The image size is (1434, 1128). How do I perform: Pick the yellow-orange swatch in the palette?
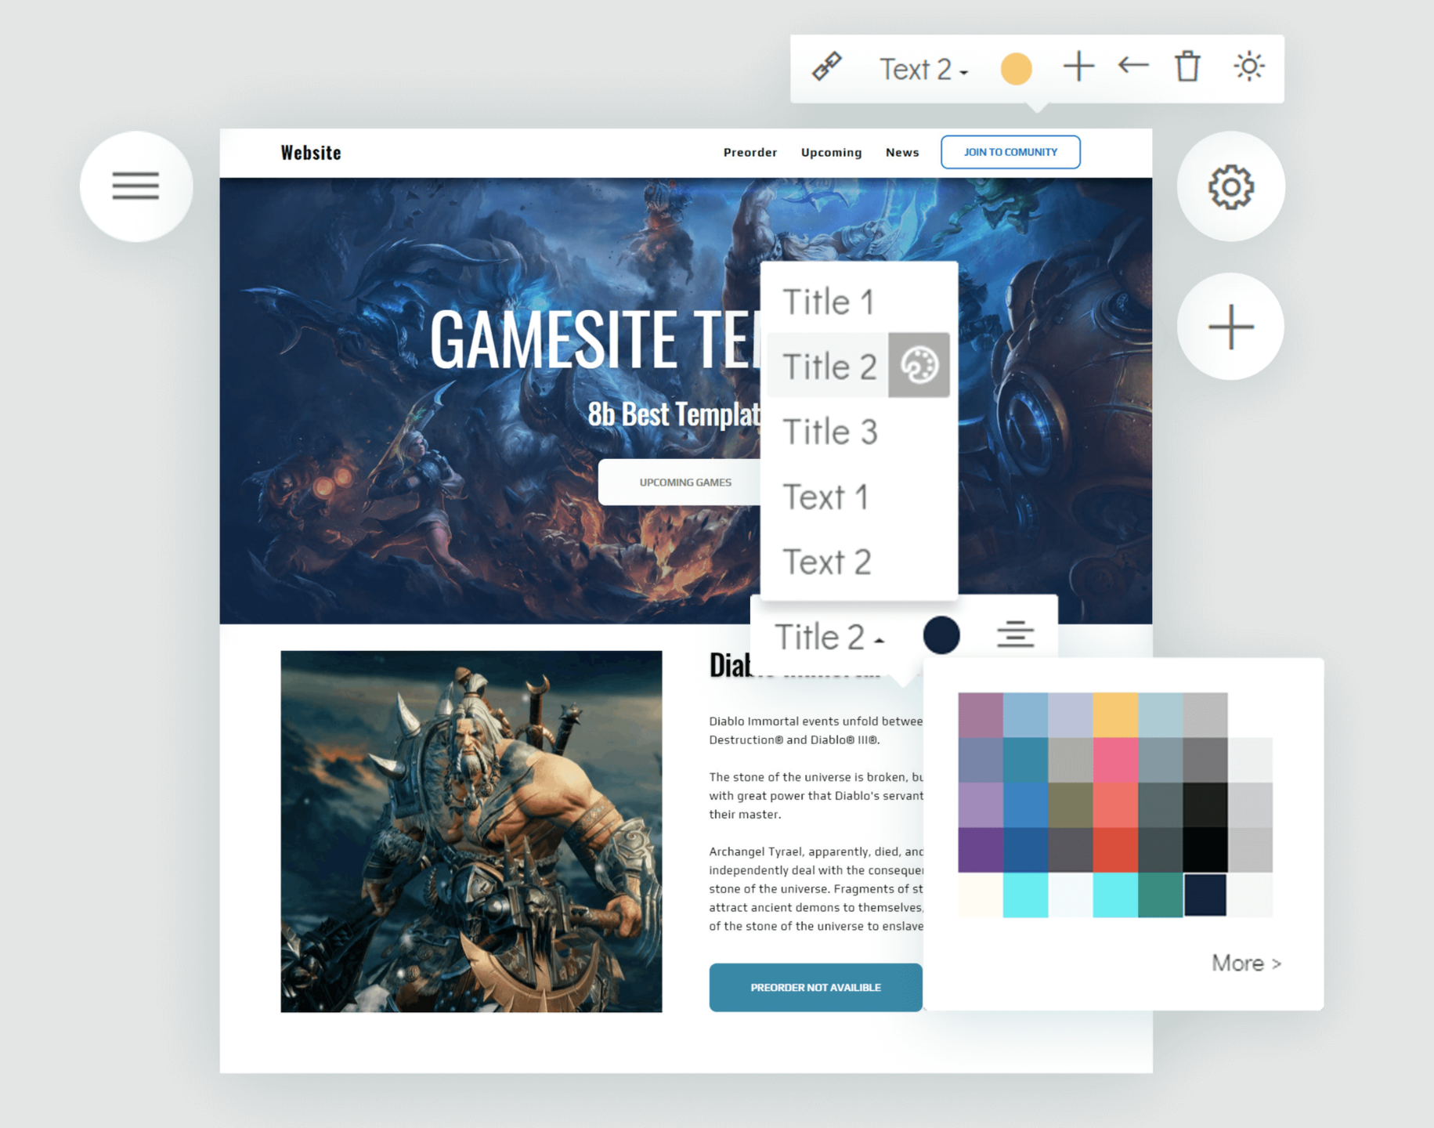(x=1115, y=714)
